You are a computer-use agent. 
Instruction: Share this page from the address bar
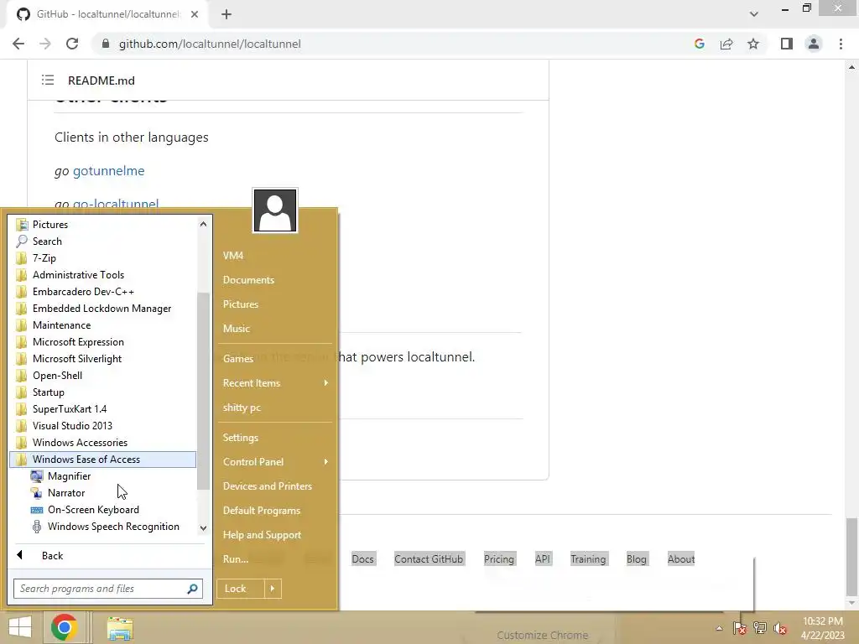point(726,44)
